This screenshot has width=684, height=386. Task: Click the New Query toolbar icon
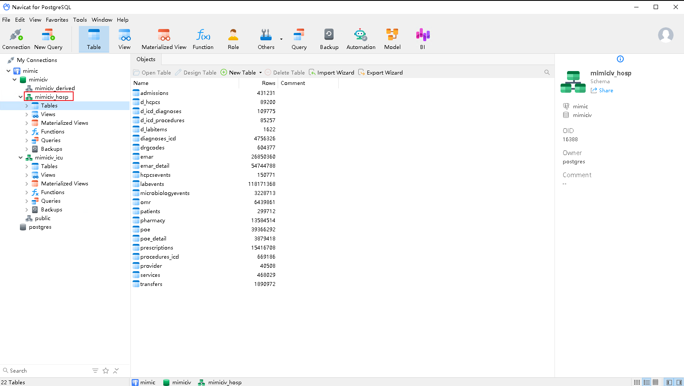pyautogui.click(x=48, y=39)
